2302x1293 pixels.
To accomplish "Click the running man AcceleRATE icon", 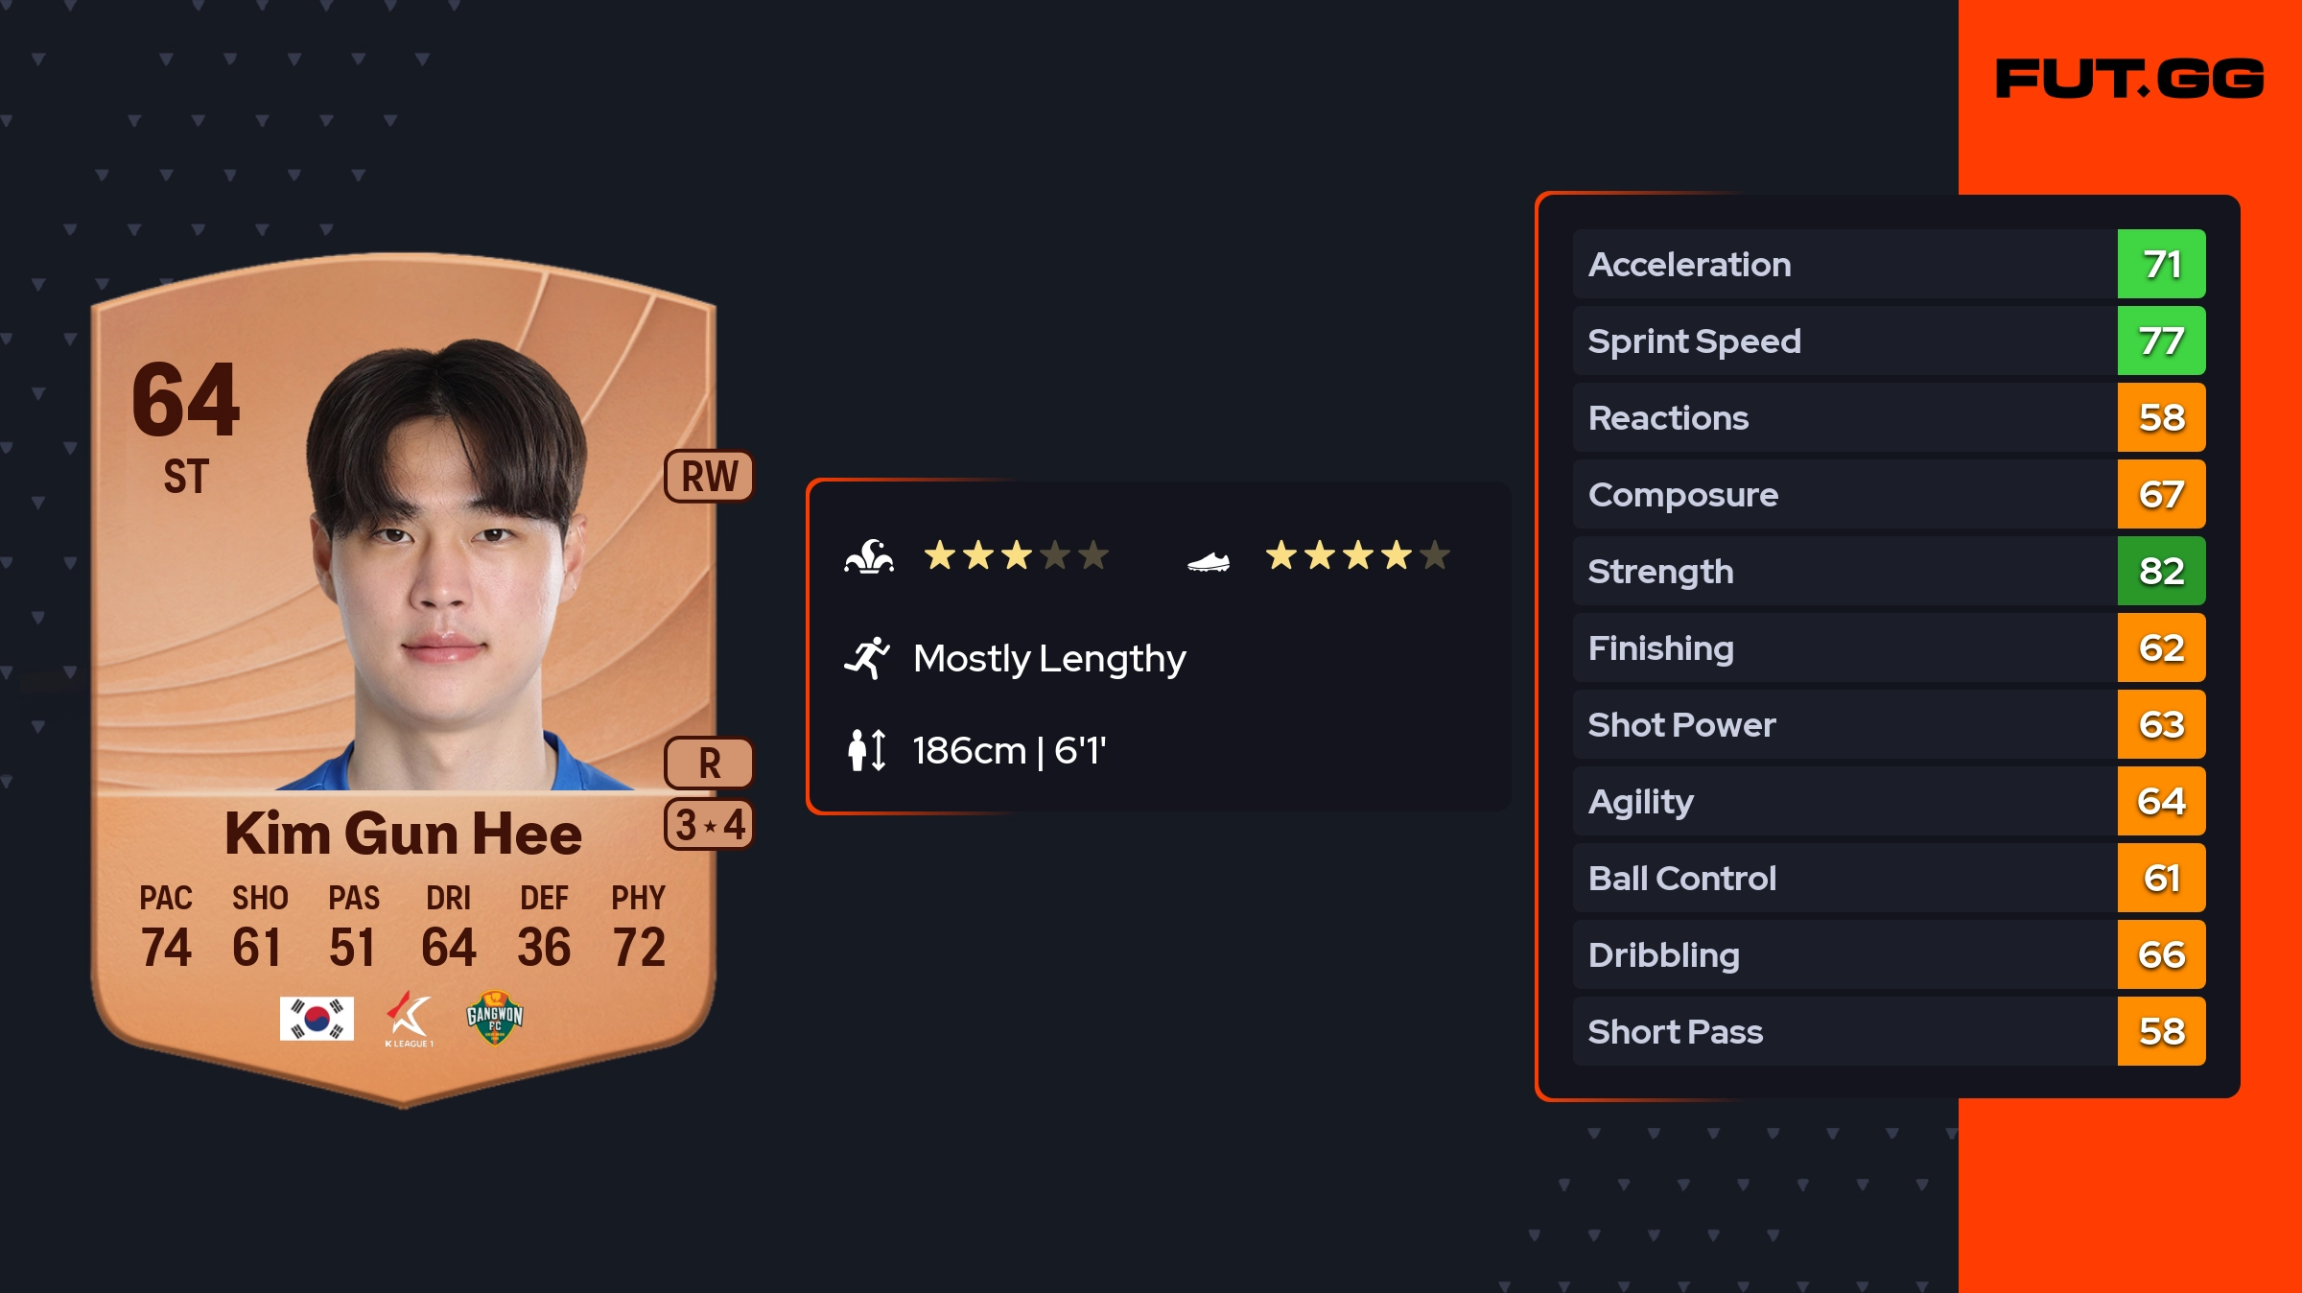I will 867,659.
